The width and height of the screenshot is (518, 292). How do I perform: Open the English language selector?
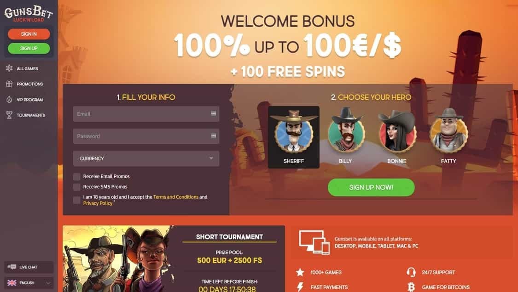tap(29, 283)
